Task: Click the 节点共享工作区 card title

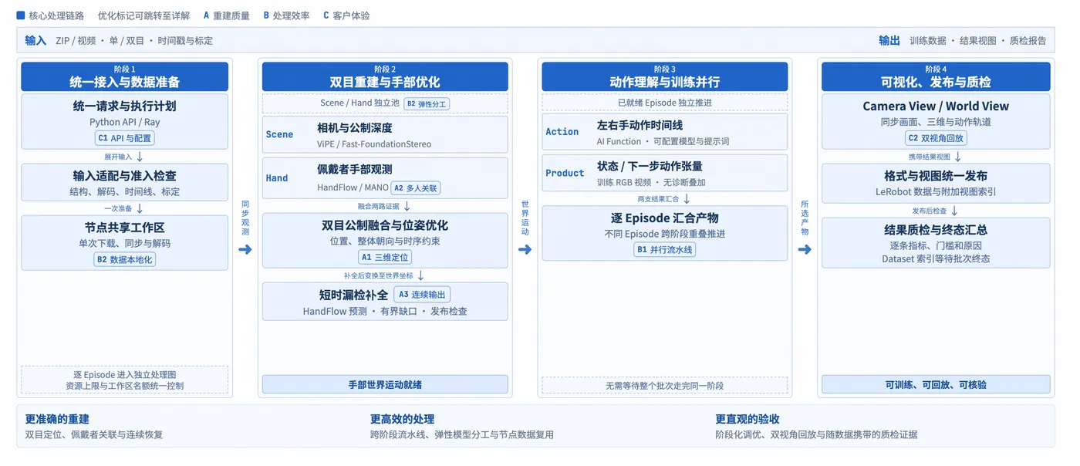Action: (124, 228)
